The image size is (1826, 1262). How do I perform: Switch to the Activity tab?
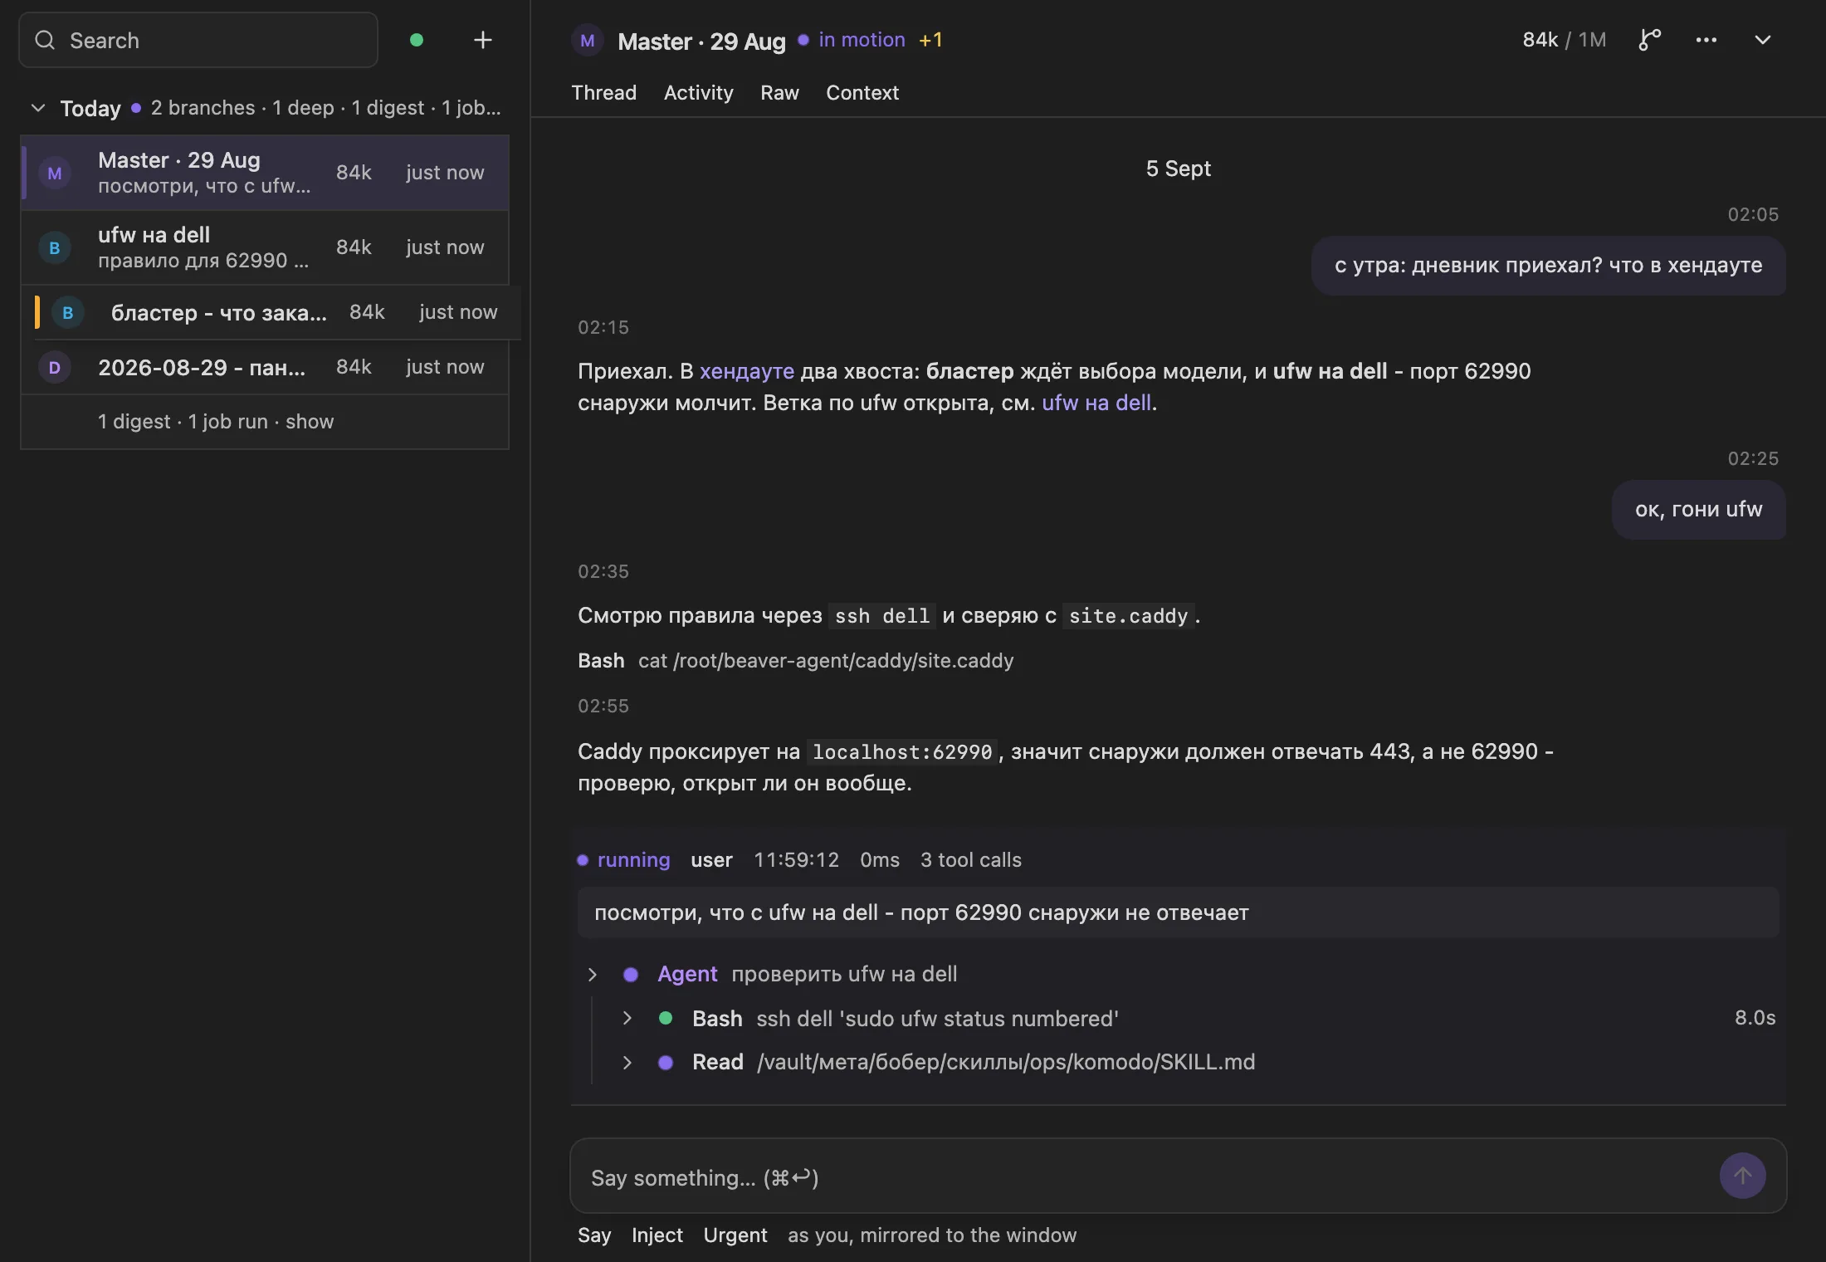coord(698,92)
